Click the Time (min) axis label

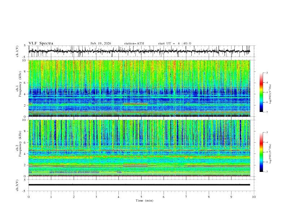coord(144,200)
